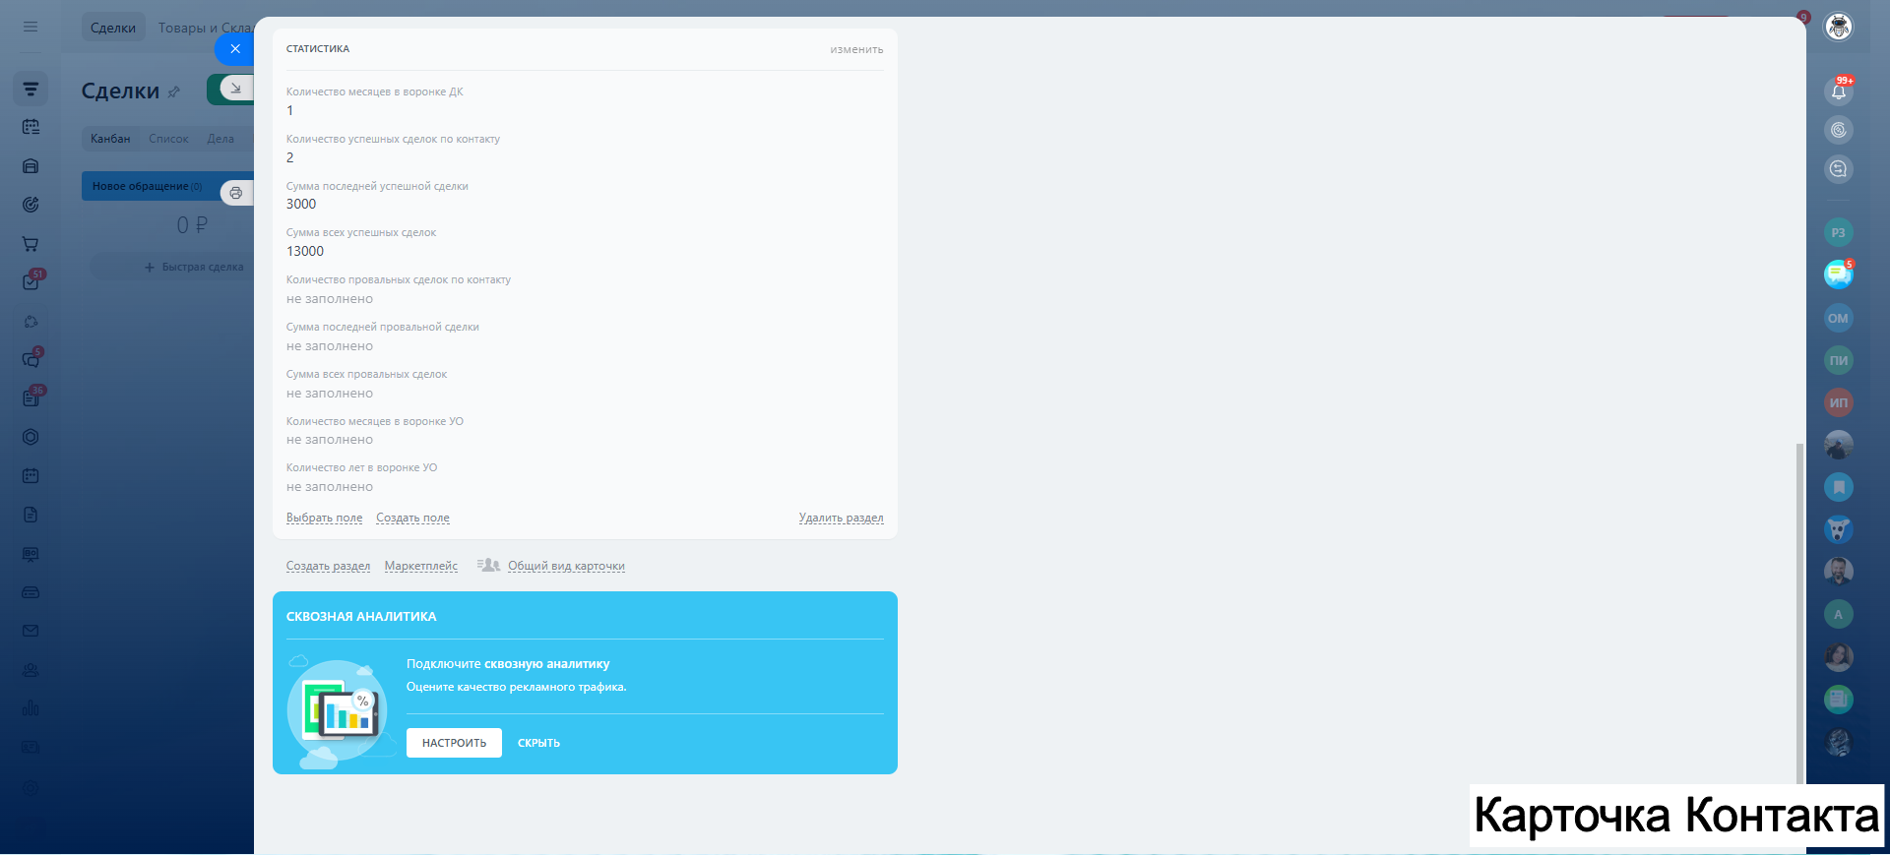Click the НАСТРОИТЬ analytics button

point(454,743)
